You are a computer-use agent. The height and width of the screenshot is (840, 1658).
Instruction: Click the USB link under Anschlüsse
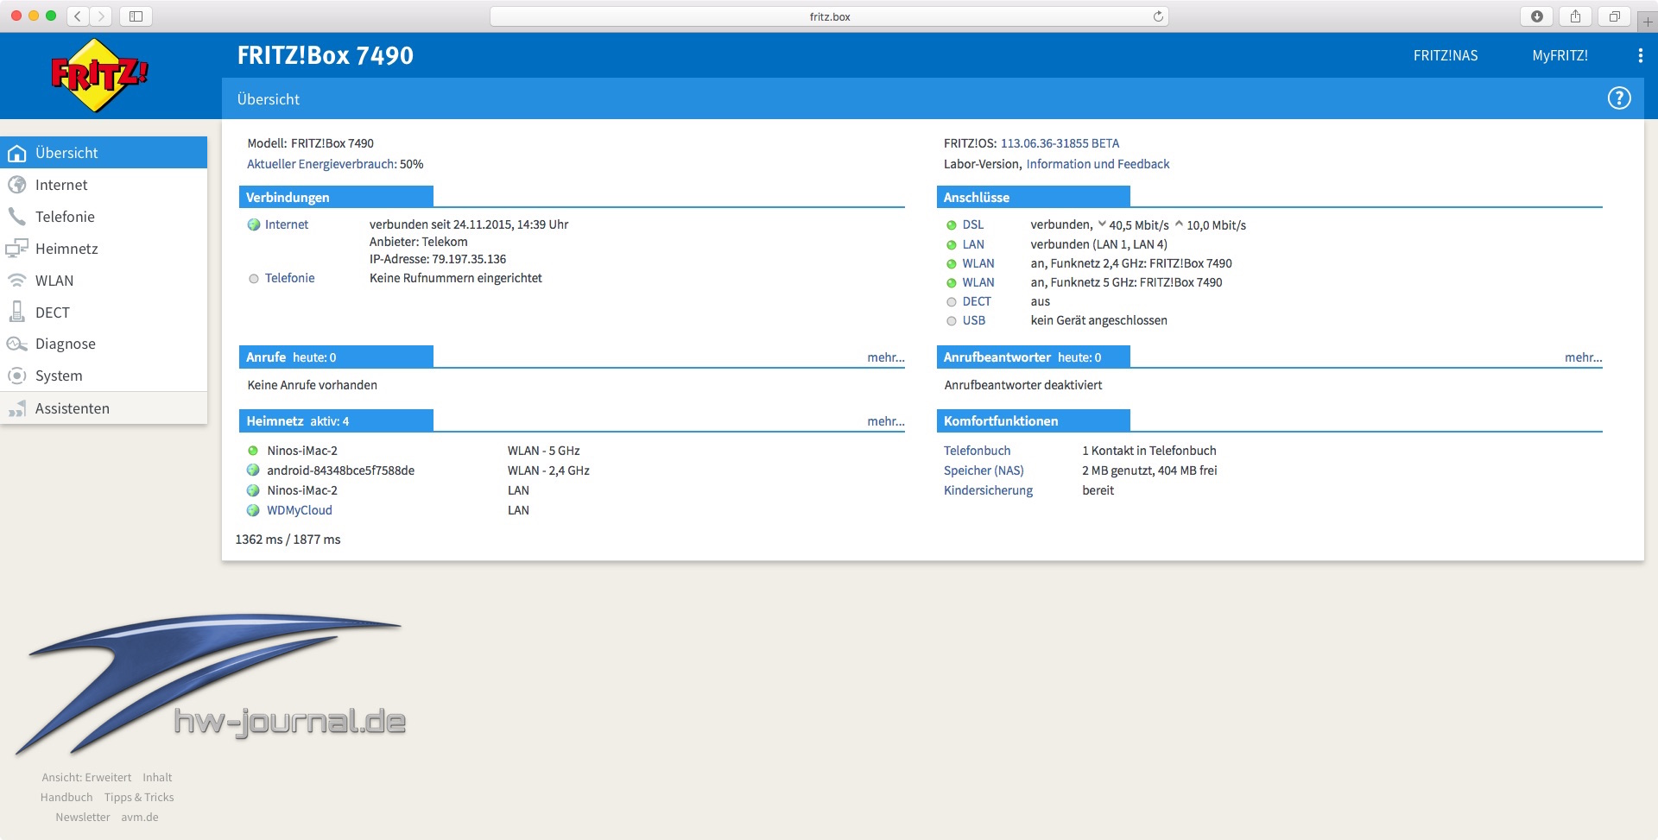click(x=974, y=320)
